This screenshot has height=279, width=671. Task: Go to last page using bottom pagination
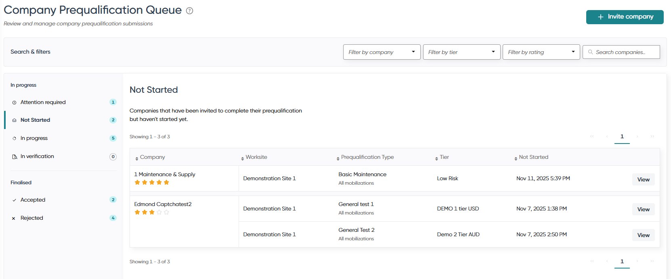click(652, 261)
